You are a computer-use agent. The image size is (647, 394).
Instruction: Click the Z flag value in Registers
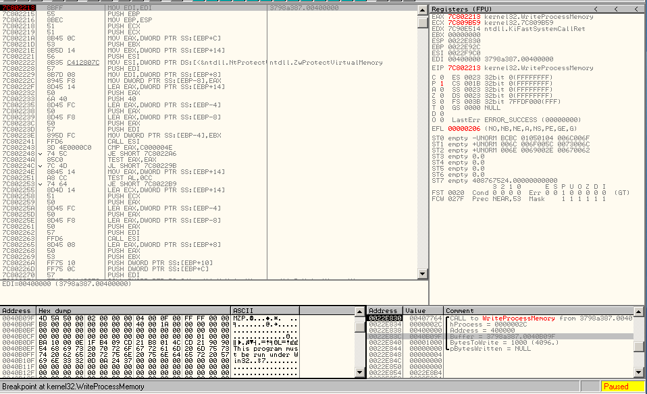(x=442, y=96)
